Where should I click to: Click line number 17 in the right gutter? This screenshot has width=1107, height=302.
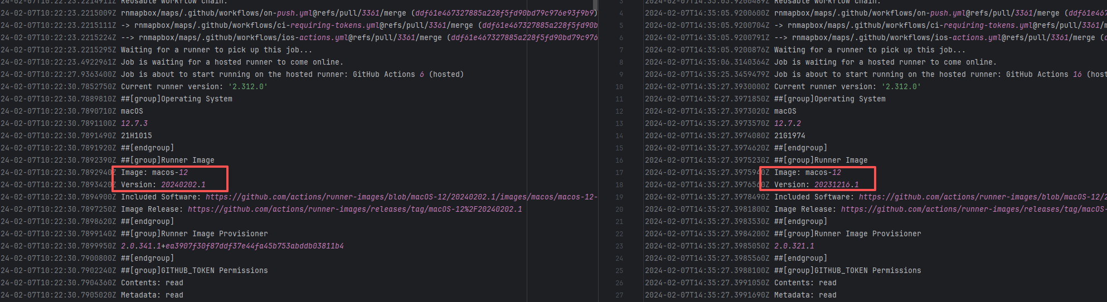(x=619, y=173)
